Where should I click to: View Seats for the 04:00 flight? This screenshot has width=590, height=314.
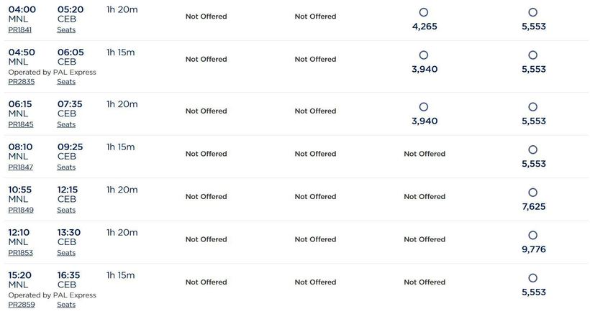click(66, 29)
